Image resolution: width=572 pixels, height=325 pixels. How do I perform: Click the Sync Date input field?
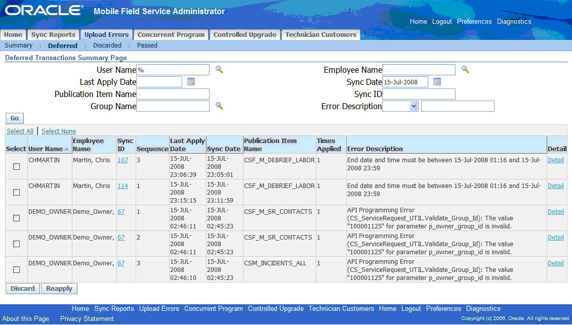[x=405, y=81]
